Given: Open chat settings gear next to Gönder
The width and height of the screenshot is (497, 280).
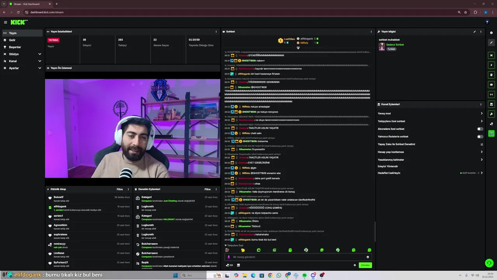Looking at the screenshot, I should pyautogui.click(x=355, y=265).
